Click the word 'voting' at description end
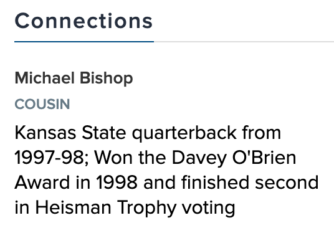The image size is (334, 233). pyautogui.click(x=209, y=208)
